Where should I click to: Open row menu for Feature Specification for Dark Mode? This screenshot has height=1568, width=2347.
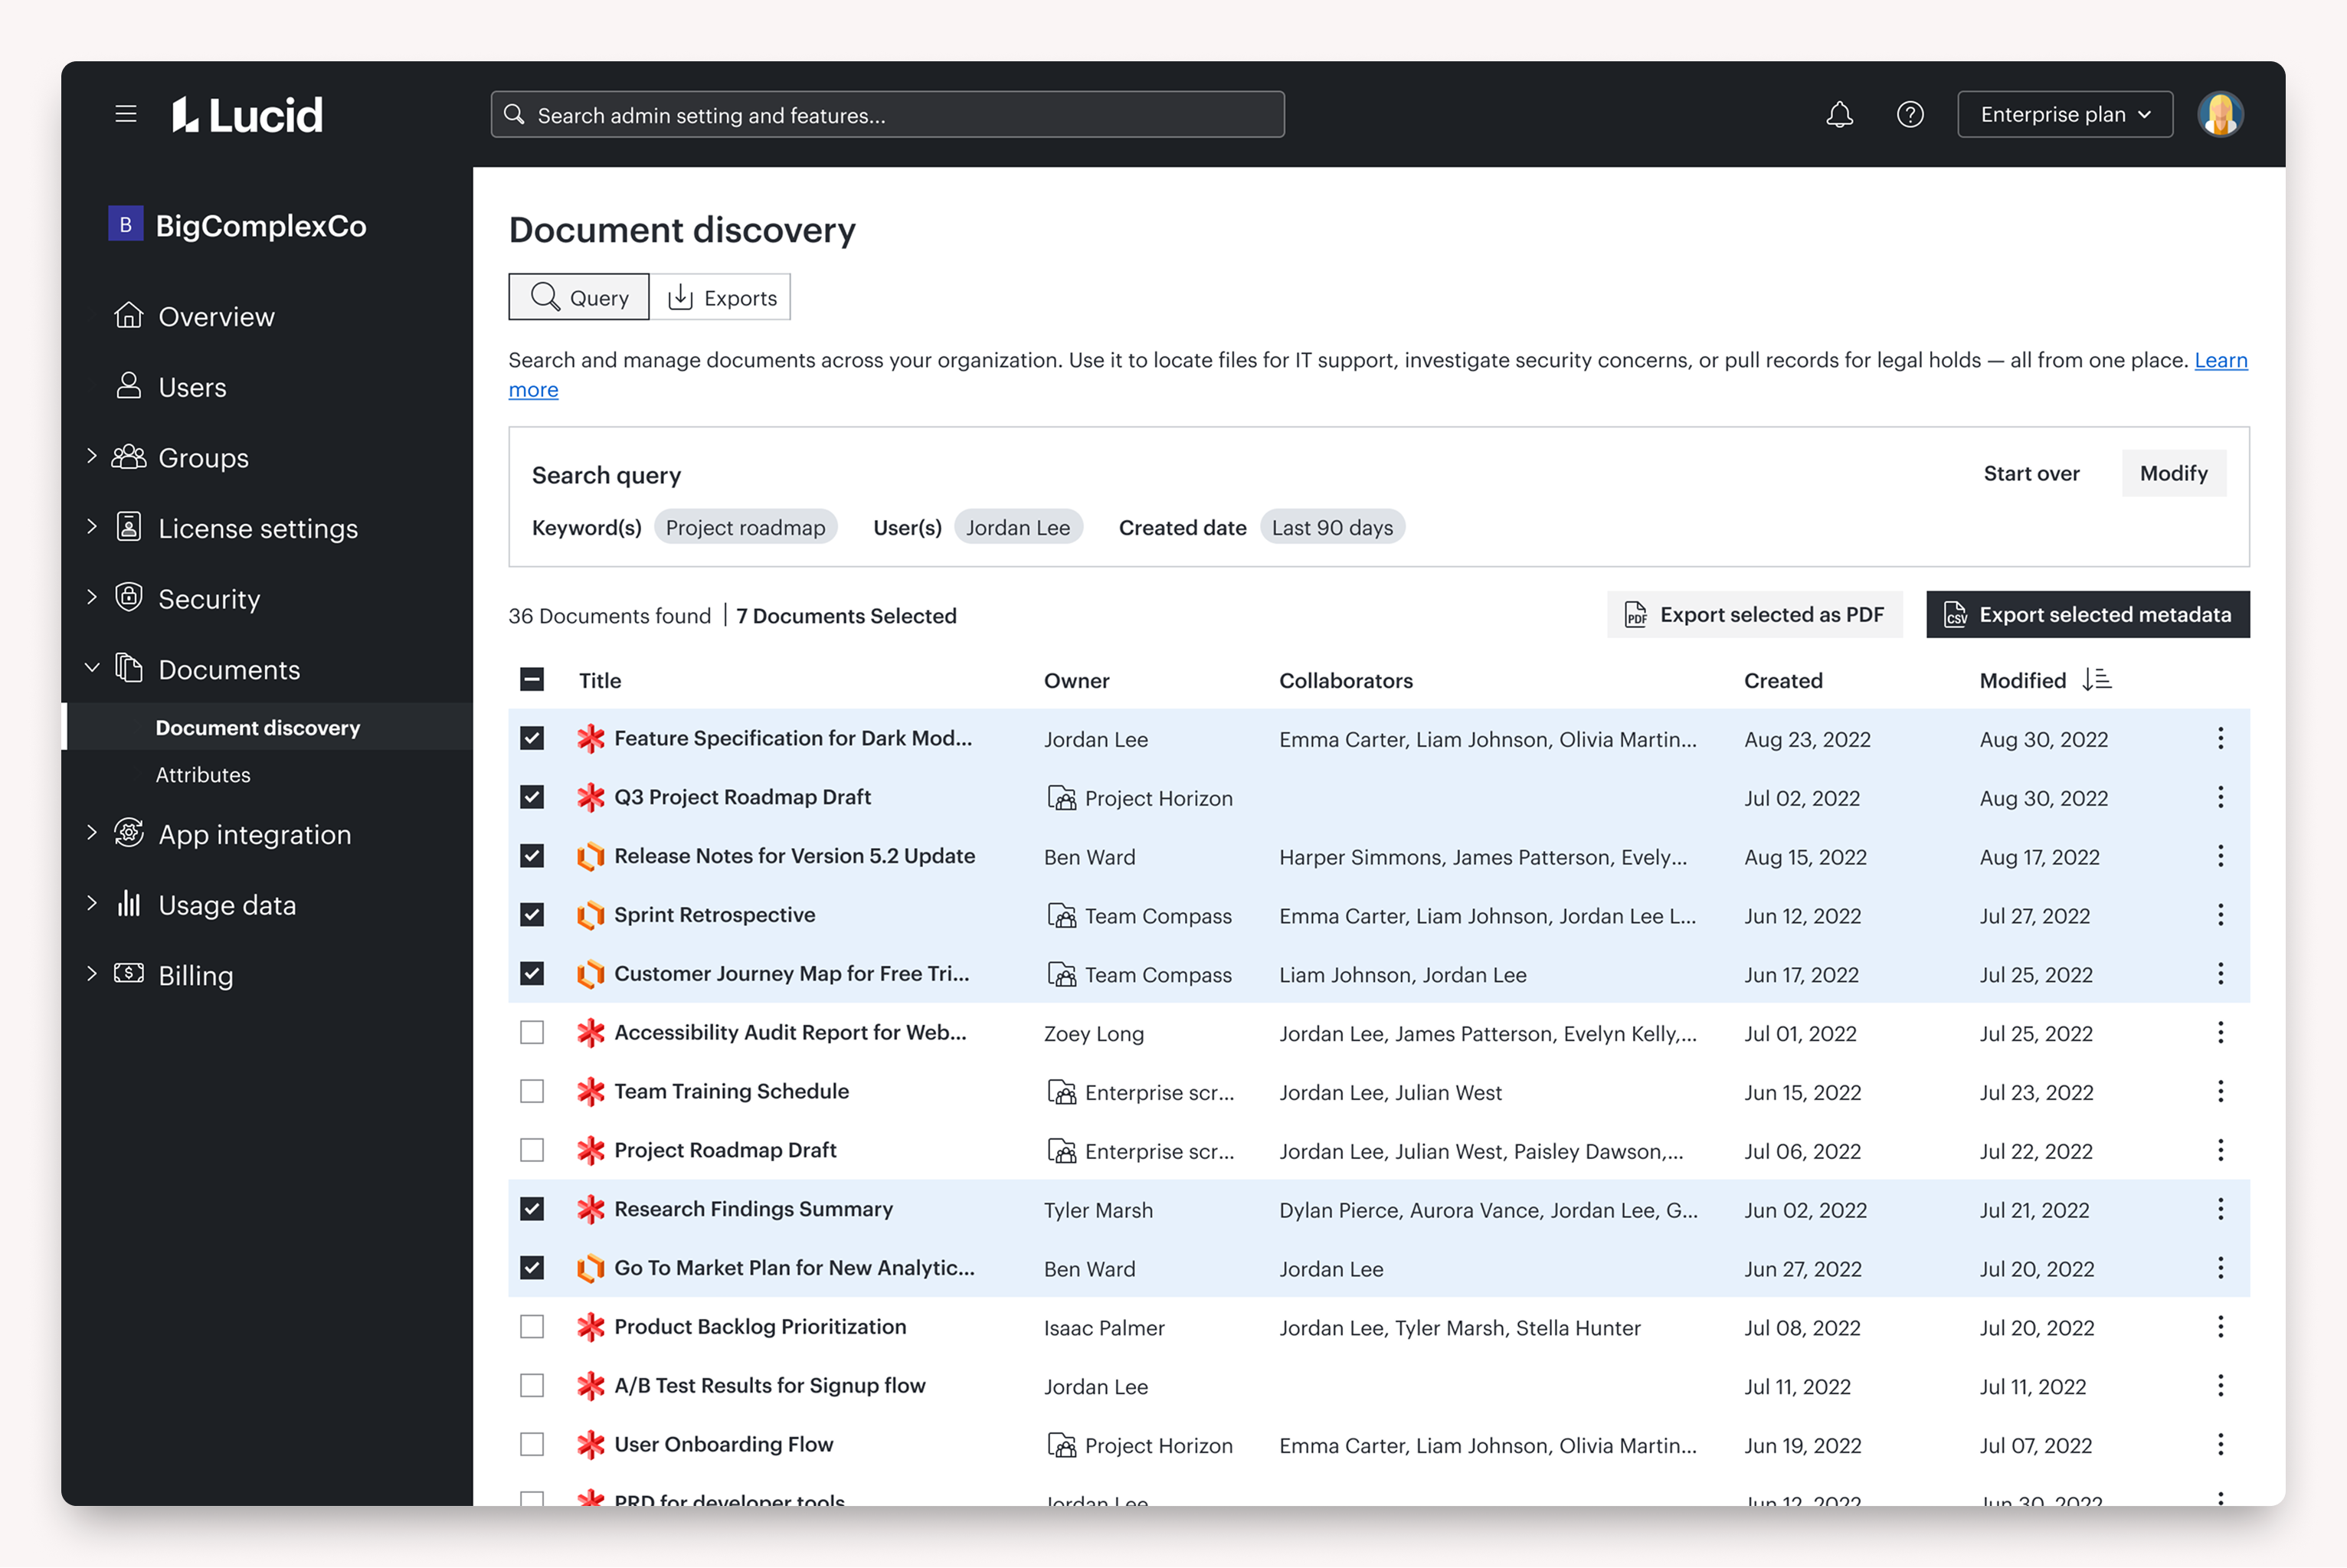click(2220, 739)
